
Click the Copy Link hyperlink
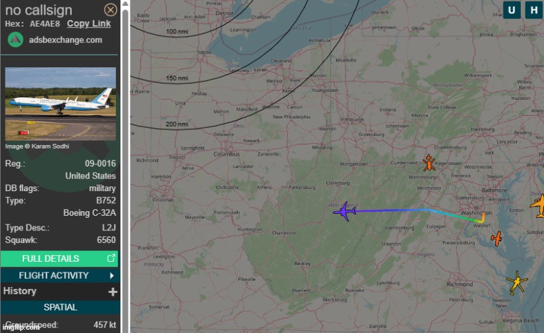89,23
